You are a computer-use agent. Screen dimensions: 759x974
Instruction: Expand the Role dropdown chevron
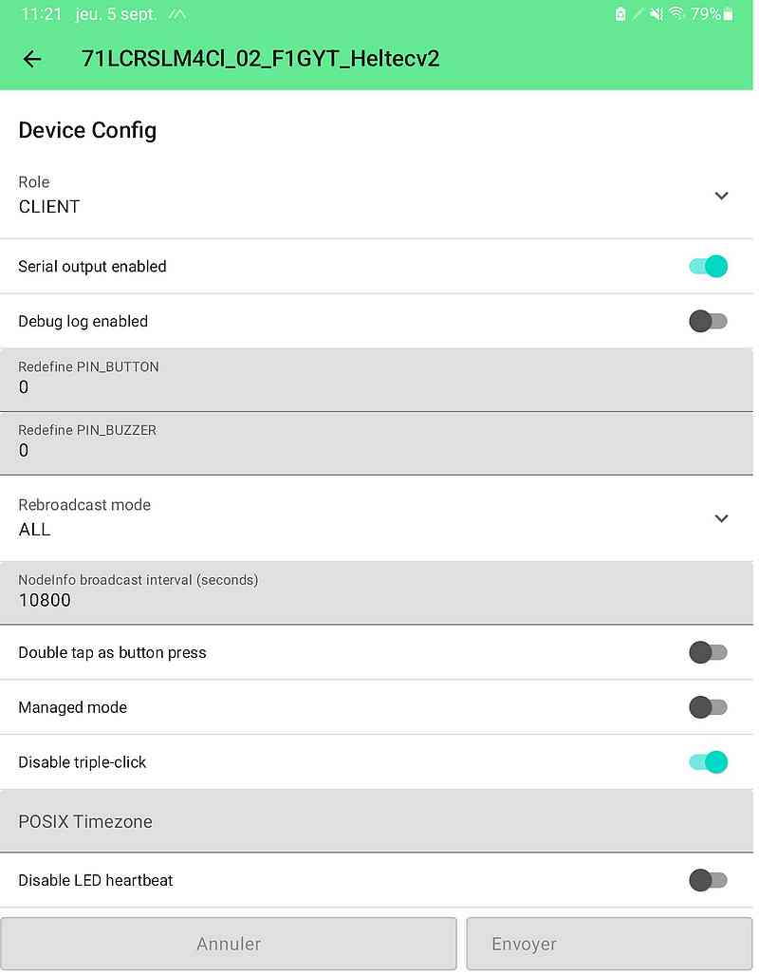tap(721, 196)
